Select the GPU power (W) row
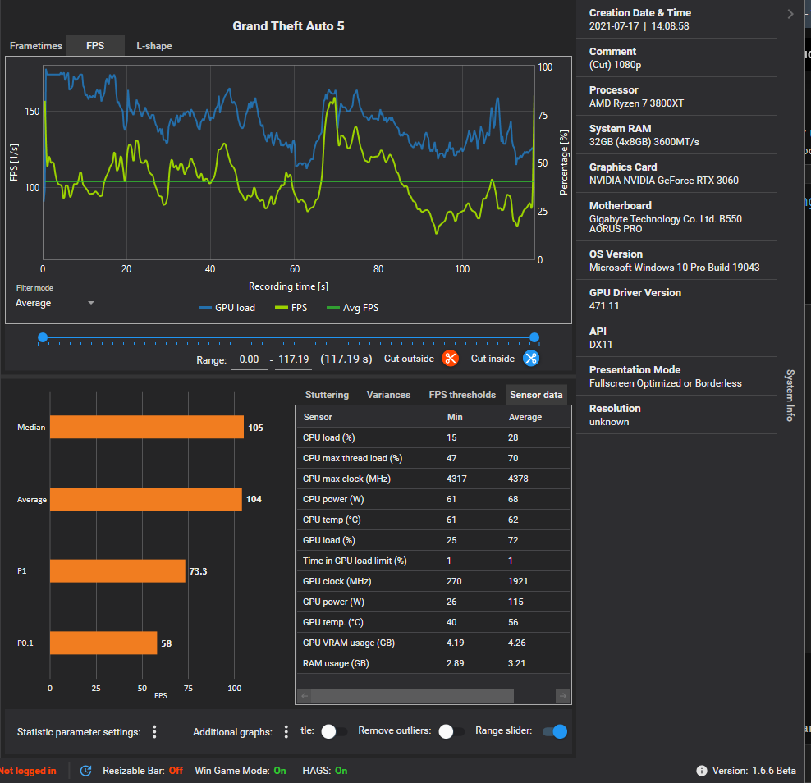 [433, 602]
